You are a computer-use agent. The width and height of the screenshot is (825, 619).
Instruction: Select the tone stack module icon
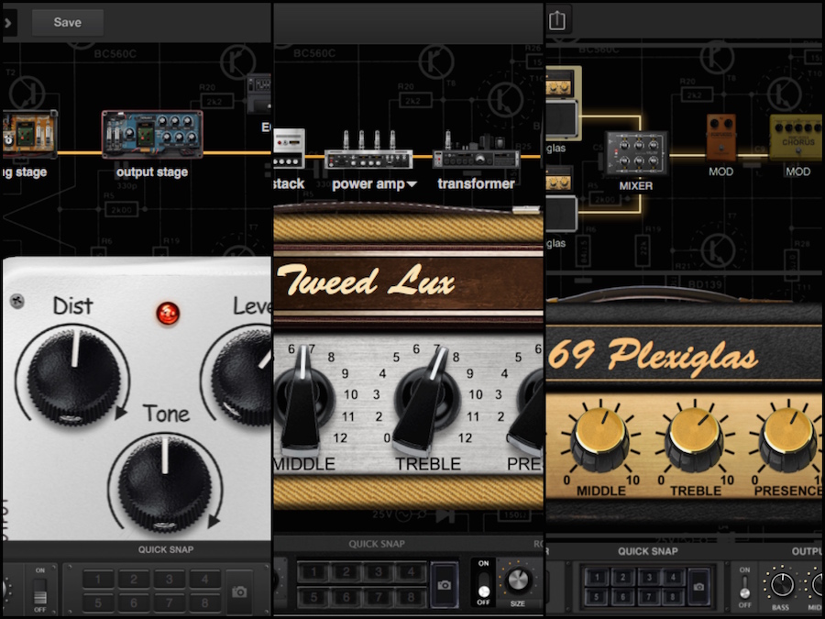289,149
